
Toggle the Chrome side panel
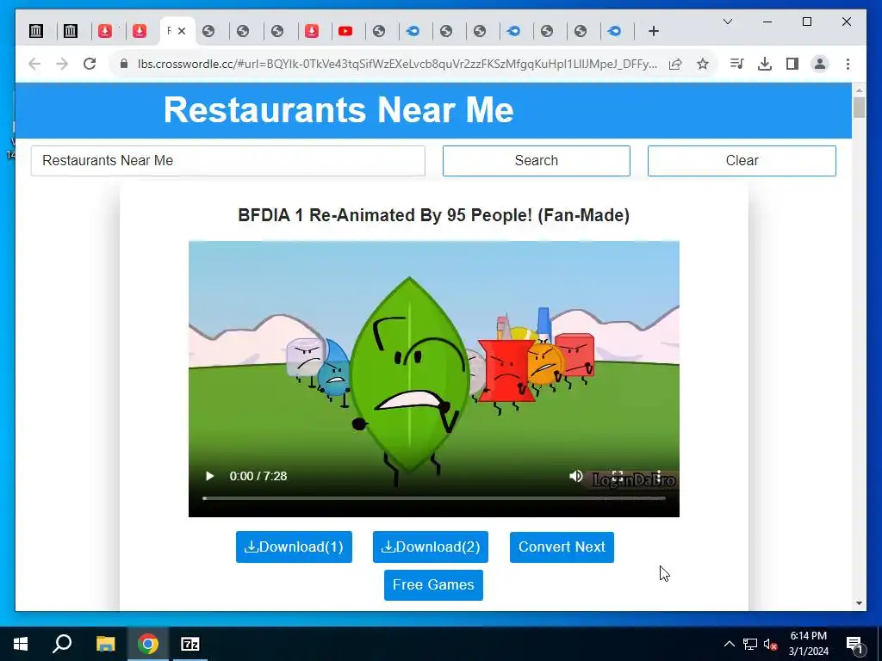[x=792, y=64]
